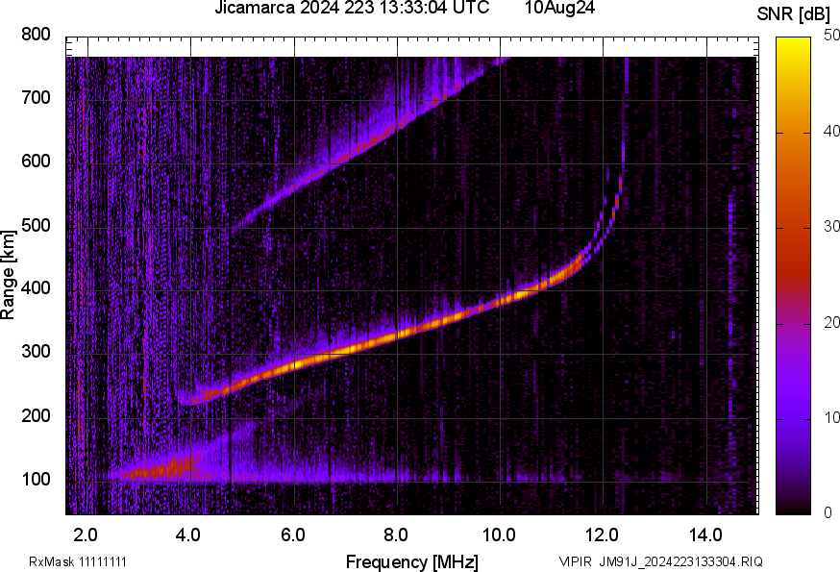Click the 'RxMask 11111111' footer text
This screenshot has height=572, width=840.
point(78,561)
